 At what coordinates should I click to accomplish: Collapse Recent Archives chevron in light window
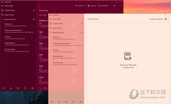click(50, 33)
